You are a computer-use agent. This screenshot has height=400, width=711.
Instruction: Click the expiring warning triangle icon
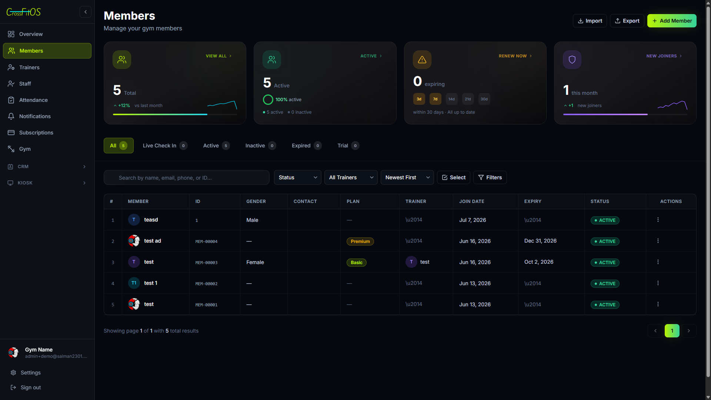pos(422,60)
